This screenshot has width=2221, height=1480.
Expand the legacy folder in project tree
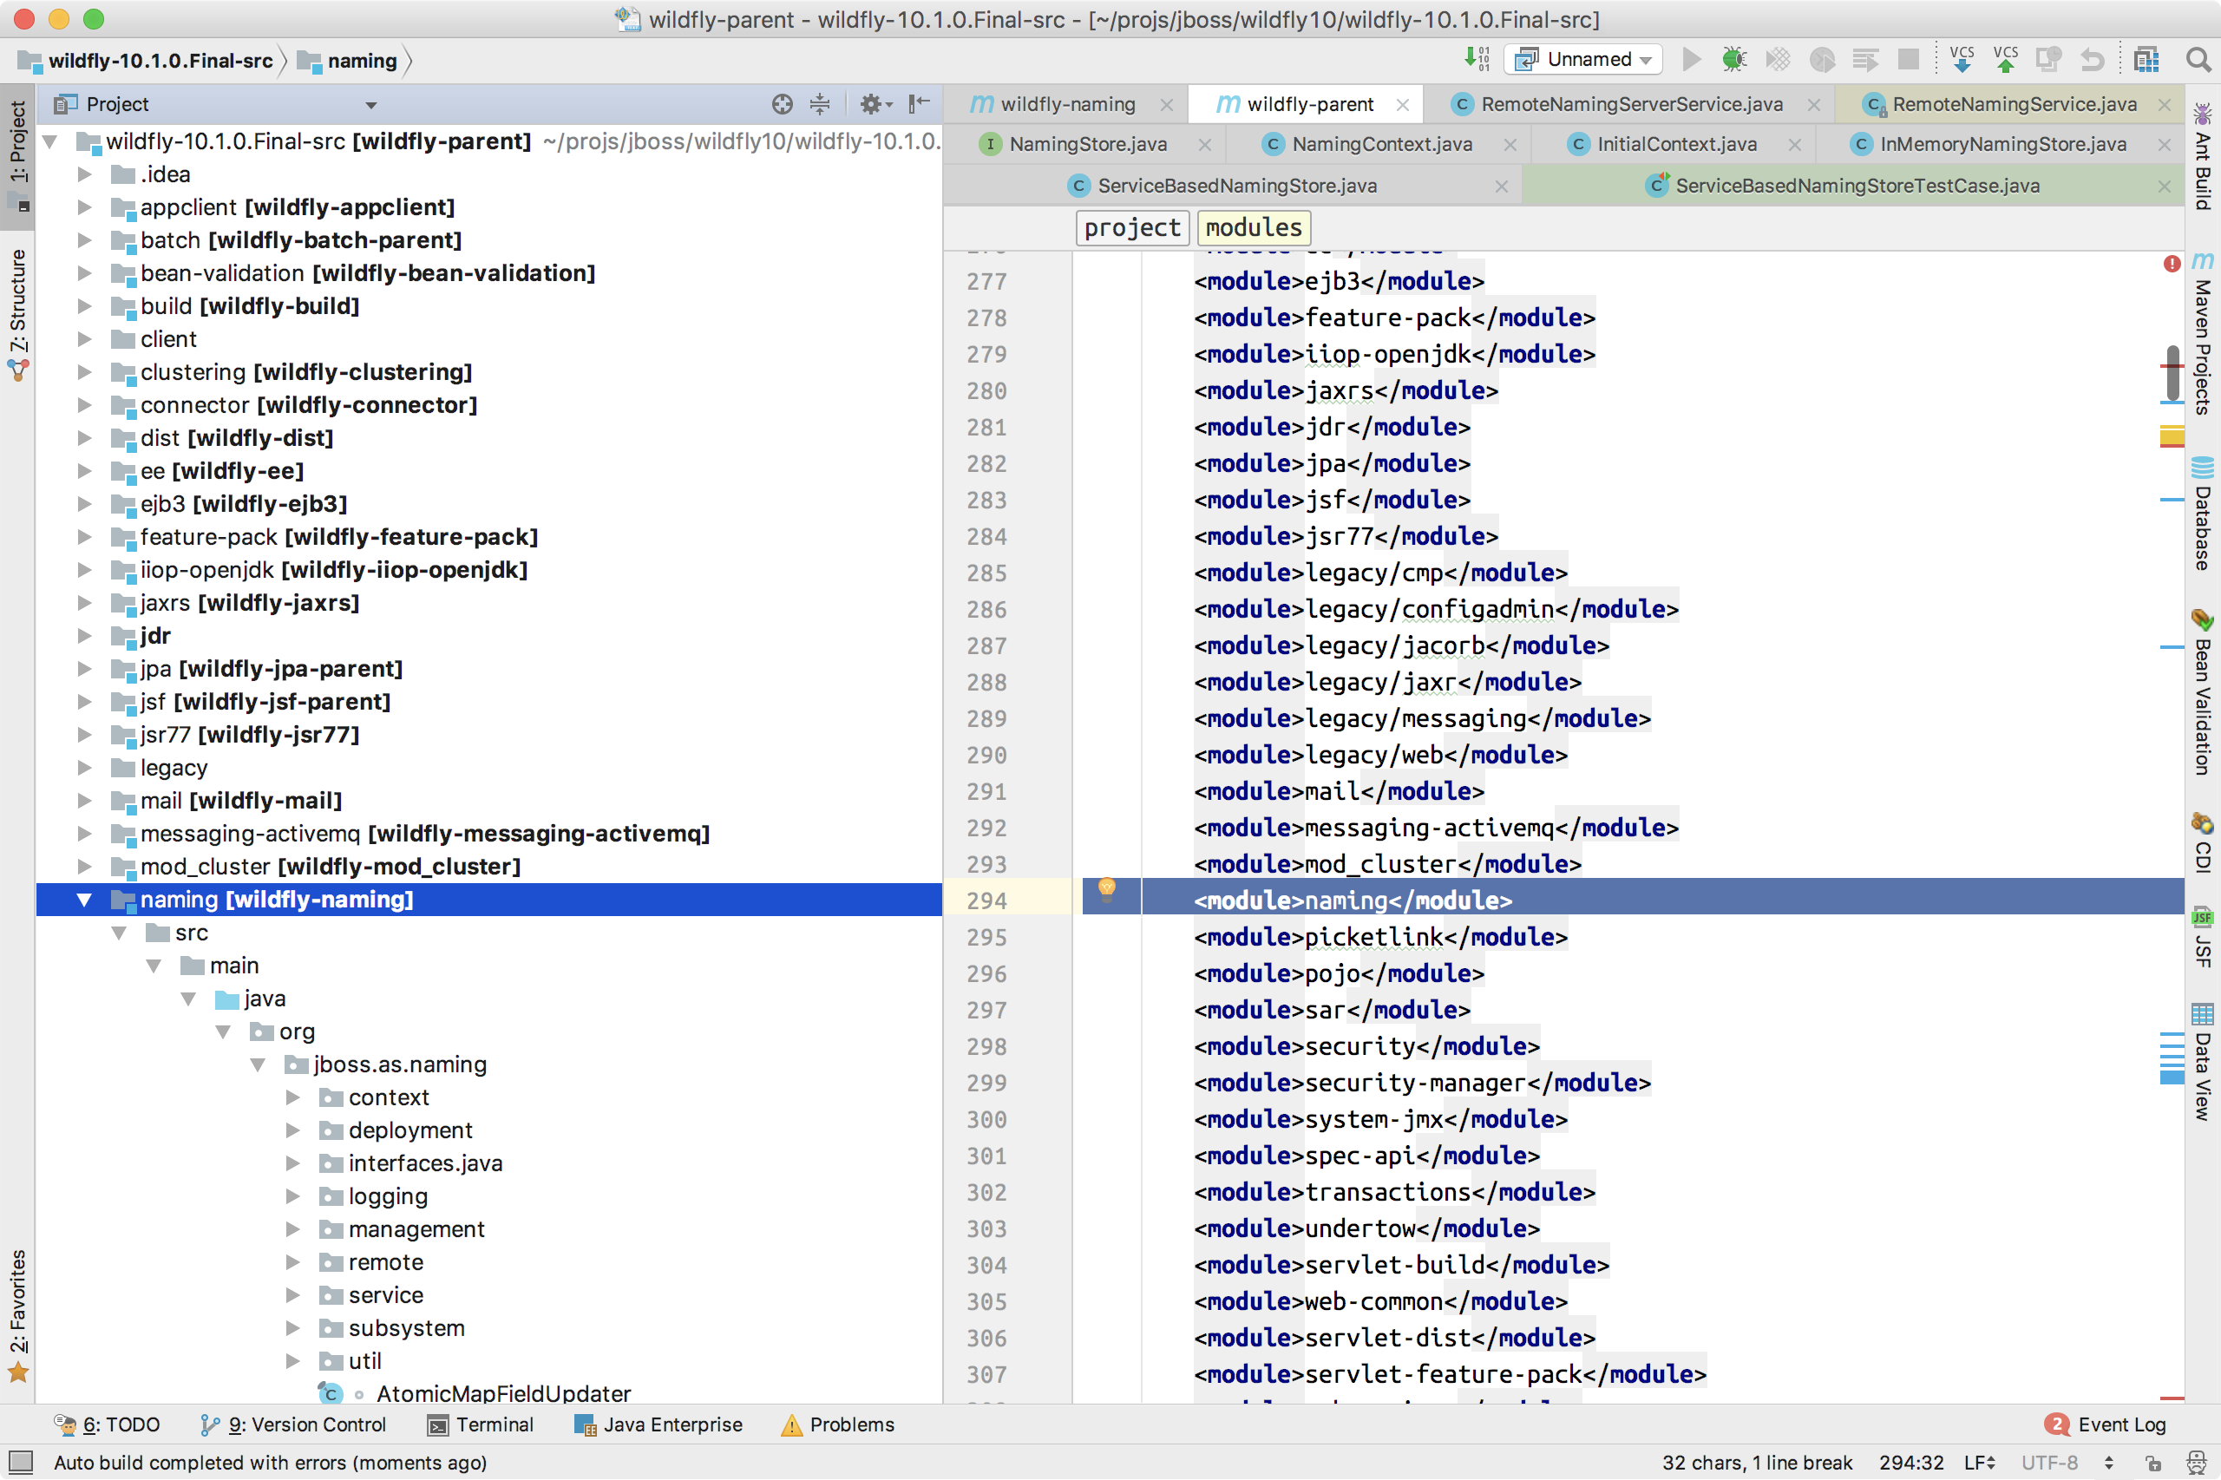tap(84, 768)
